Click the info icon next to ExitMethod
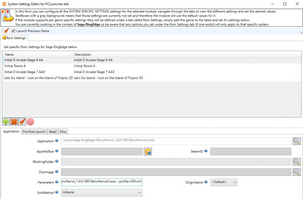Screen dimensions: 303x199 57,192
